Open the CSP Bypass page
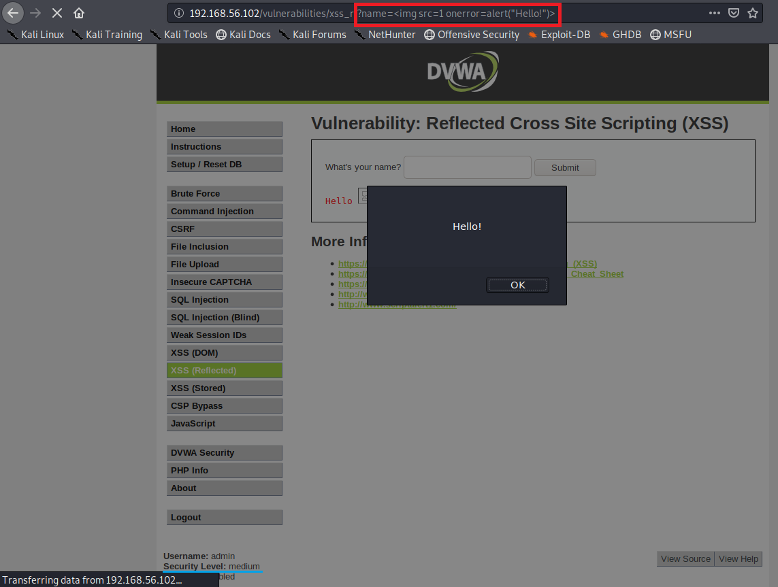This screenshot has width=778, height=587. pyautogui.click(x=224, y=406)
